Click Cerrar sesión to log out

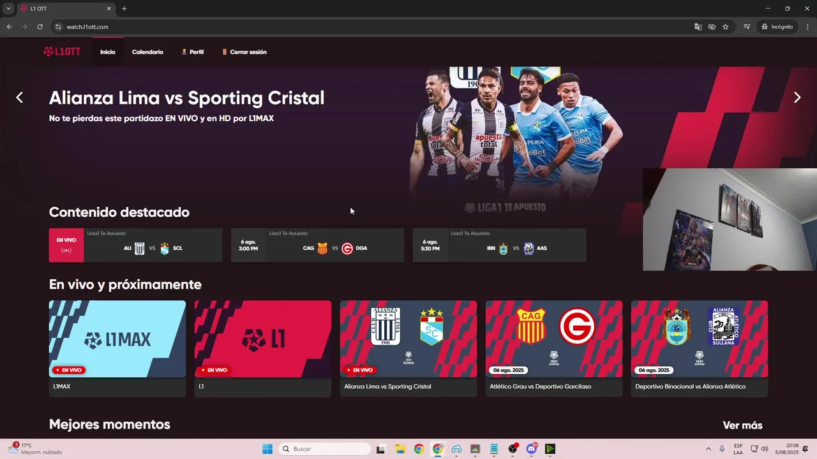[x=244, y=52]
